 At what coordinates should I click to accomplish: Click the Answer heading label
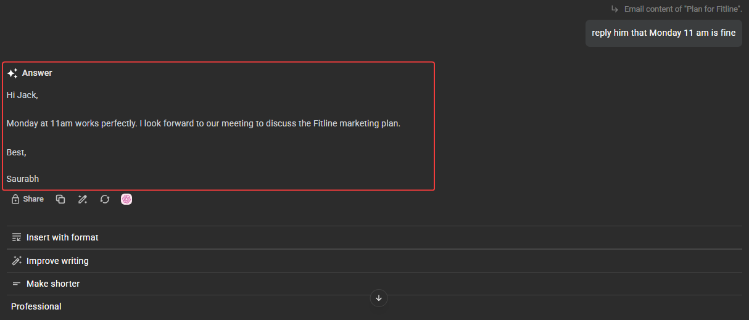(x=37, y=73)
